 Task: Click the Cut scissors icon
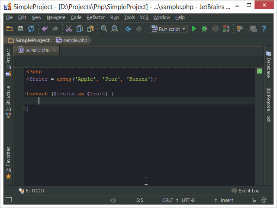[x=68, y=29]
